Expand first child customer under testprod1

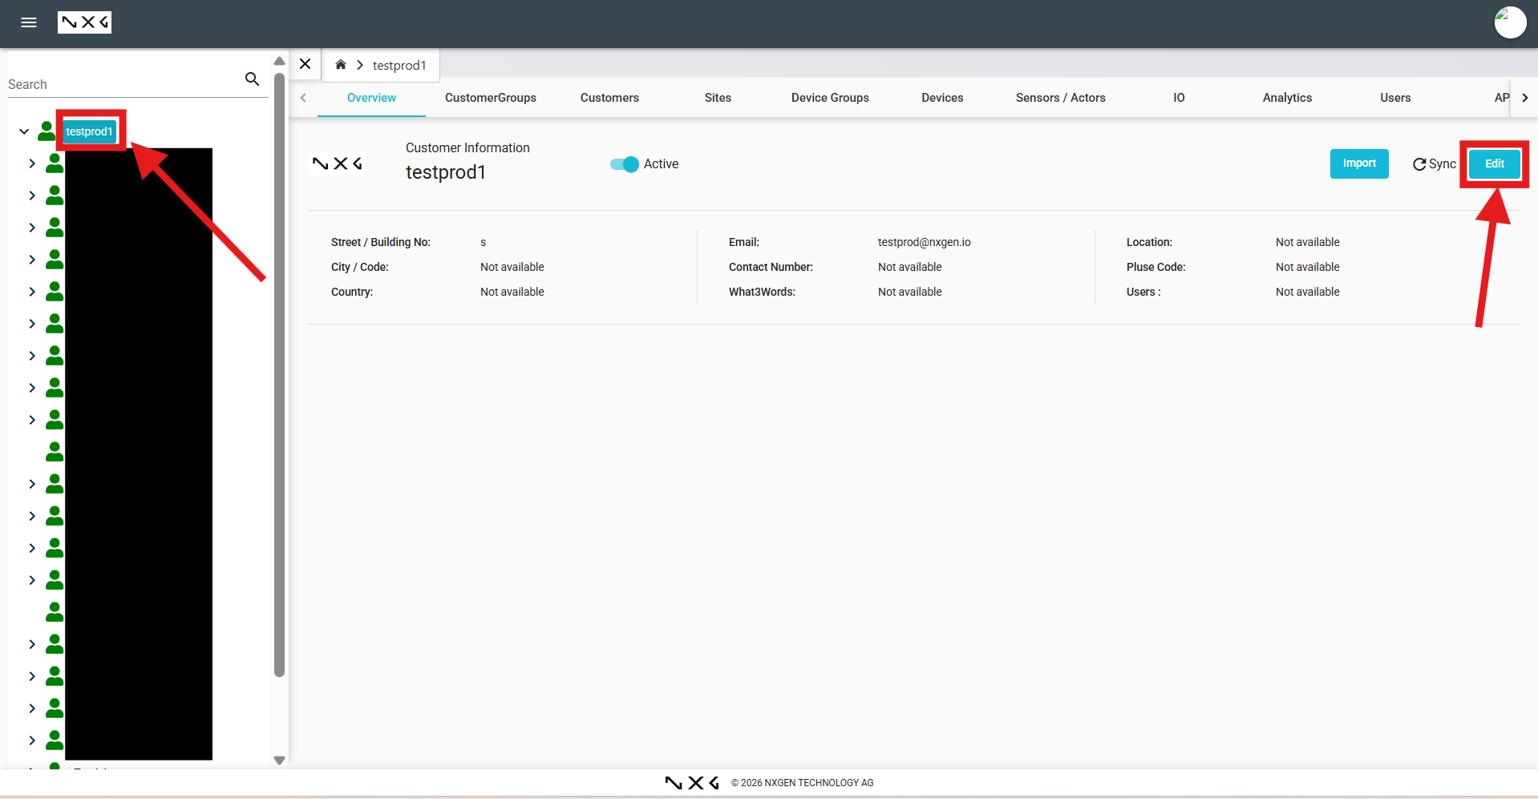click(x=32, y=163)
